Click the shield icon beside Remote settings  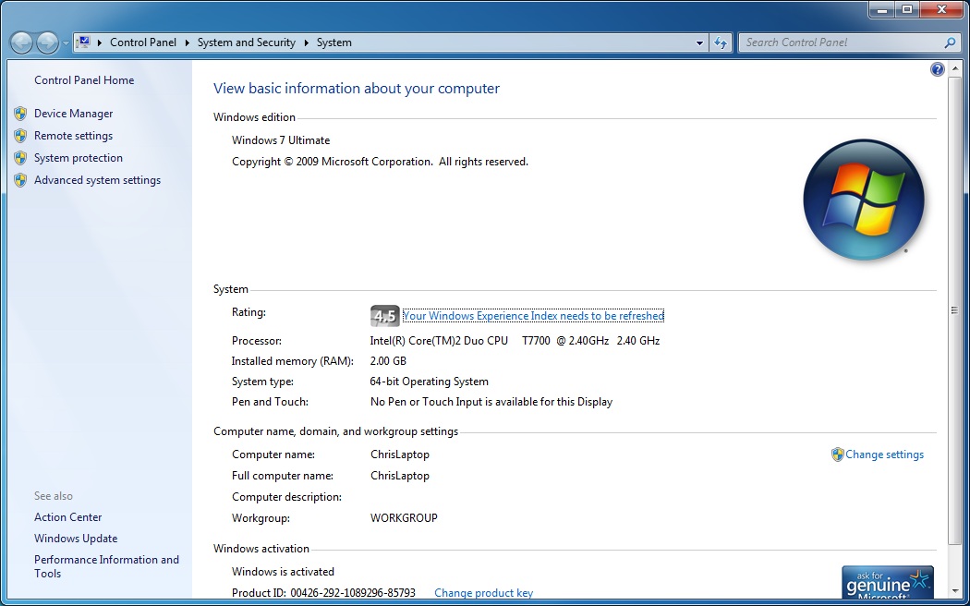pos(20,136)
